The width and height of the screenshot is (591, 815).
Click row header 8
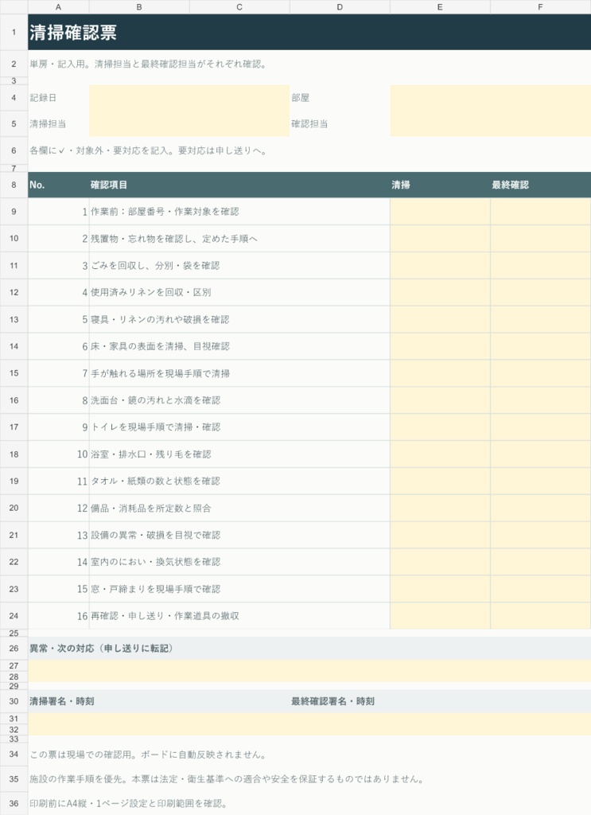[14, 185]
